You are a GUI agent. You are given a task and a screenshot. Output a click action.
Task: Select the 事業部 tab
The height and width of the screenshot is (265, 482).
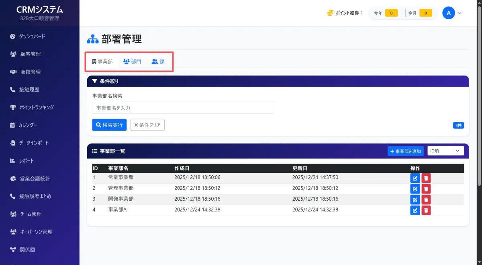102,62
